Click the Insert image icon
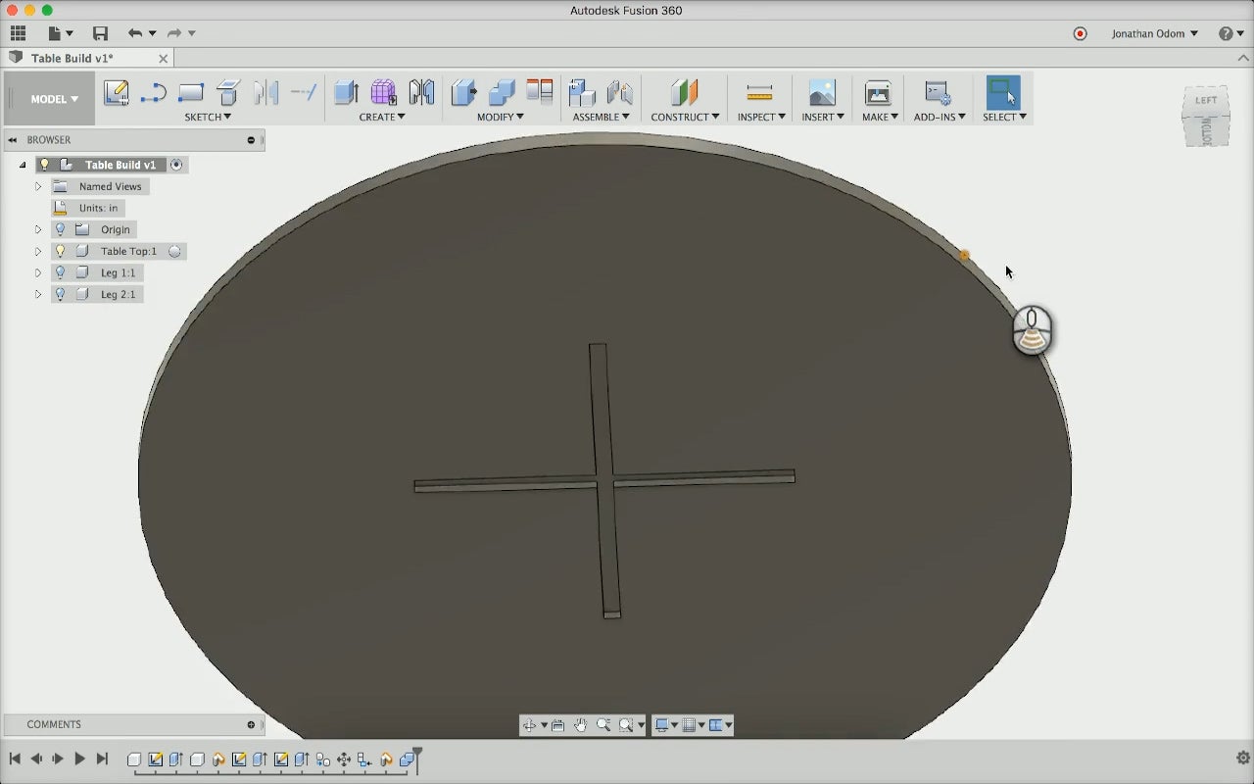1254x784 pixels. 822,93
